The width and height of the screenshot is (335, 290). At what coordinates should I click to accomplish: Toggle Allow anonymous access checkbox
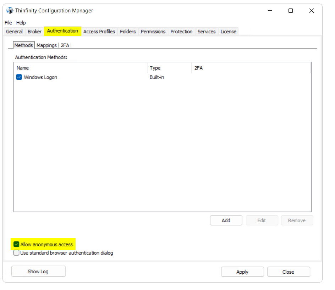(x=16, y=244)
